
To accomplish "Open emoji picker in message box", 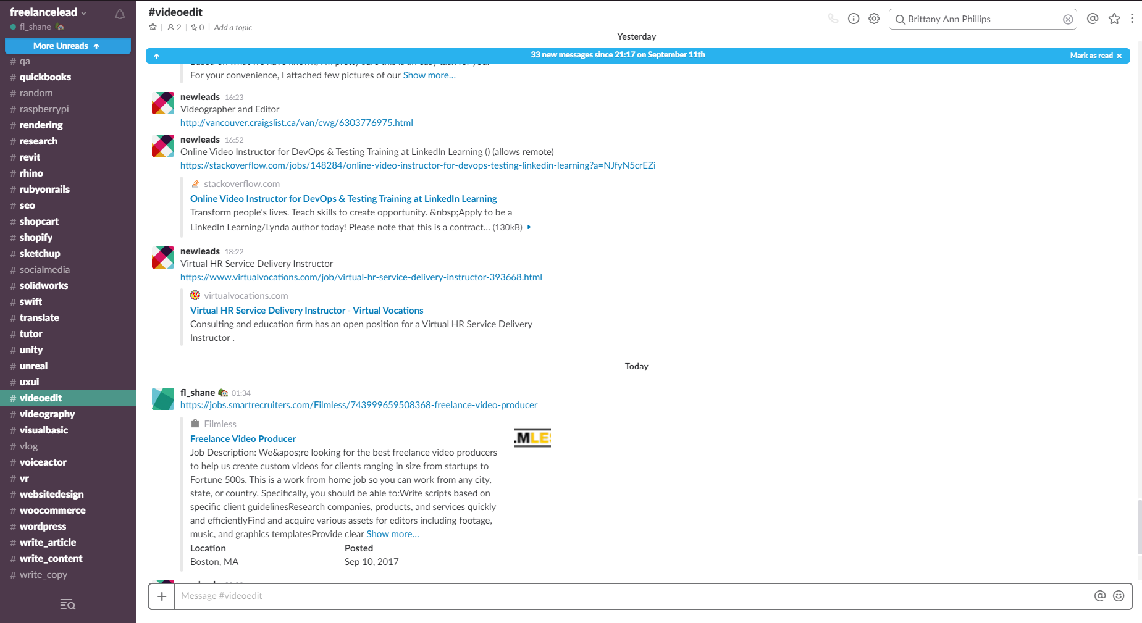I will pyautogui.click(x=1119, y=596).
